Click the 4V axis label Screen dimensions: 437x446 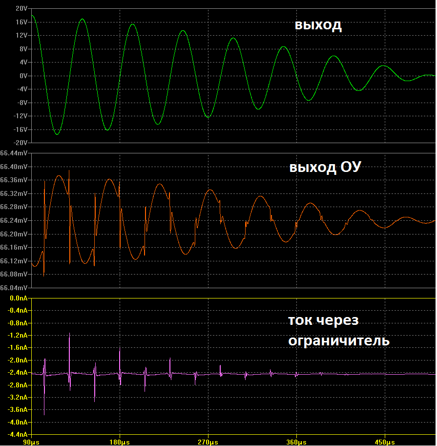pos(23,63)
